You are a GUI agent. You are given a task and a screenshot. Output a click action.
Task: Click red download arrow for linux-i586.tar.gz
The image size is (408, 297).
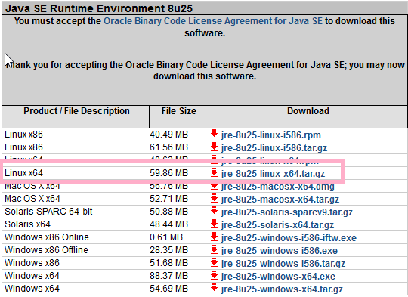tap(214, 147)
